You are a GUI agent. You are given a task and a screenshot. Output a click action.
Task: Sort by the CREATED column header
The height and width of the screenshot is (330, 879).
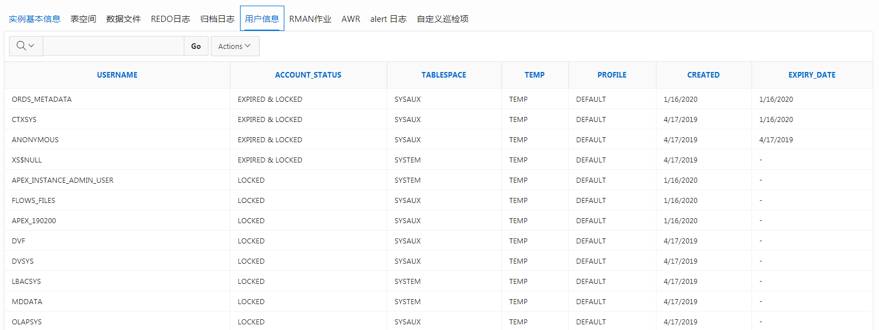703,75
